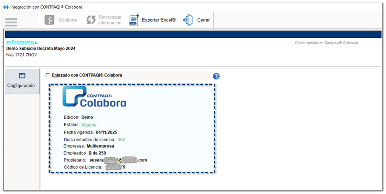Image resolution: width=386 pixels, height=194 pixels.
Task: Click window title Integración con CONTPAQi Colabora
Action: point(46,7)
